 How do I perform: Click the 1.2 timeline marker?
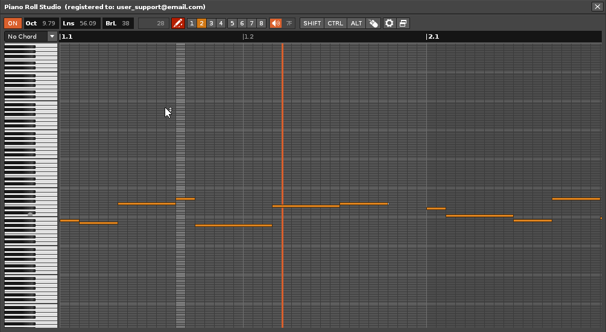(x=248, y=36)
